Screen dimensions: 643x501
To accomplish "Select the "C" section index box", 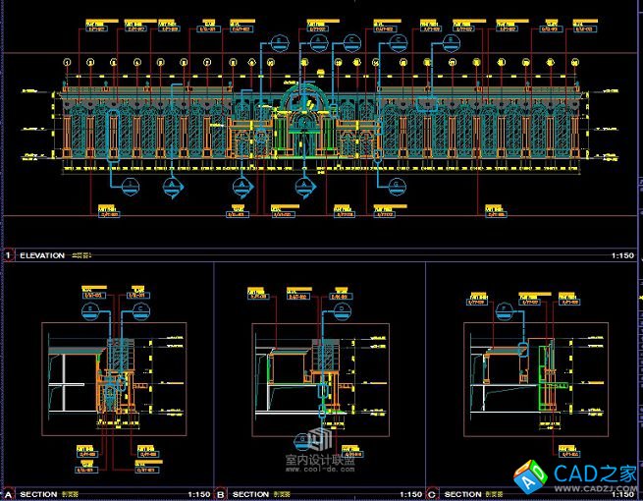I will [432, 494].
